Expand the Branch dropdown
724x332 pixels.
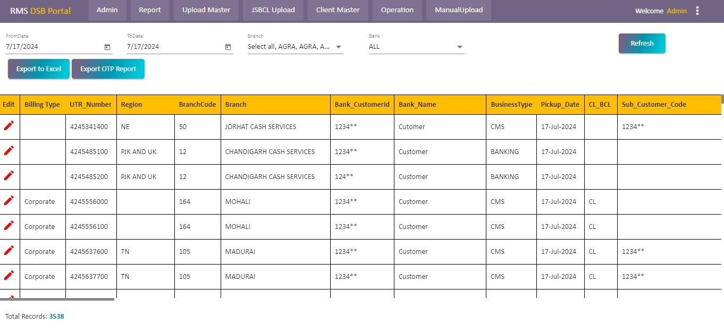[339, 47]
